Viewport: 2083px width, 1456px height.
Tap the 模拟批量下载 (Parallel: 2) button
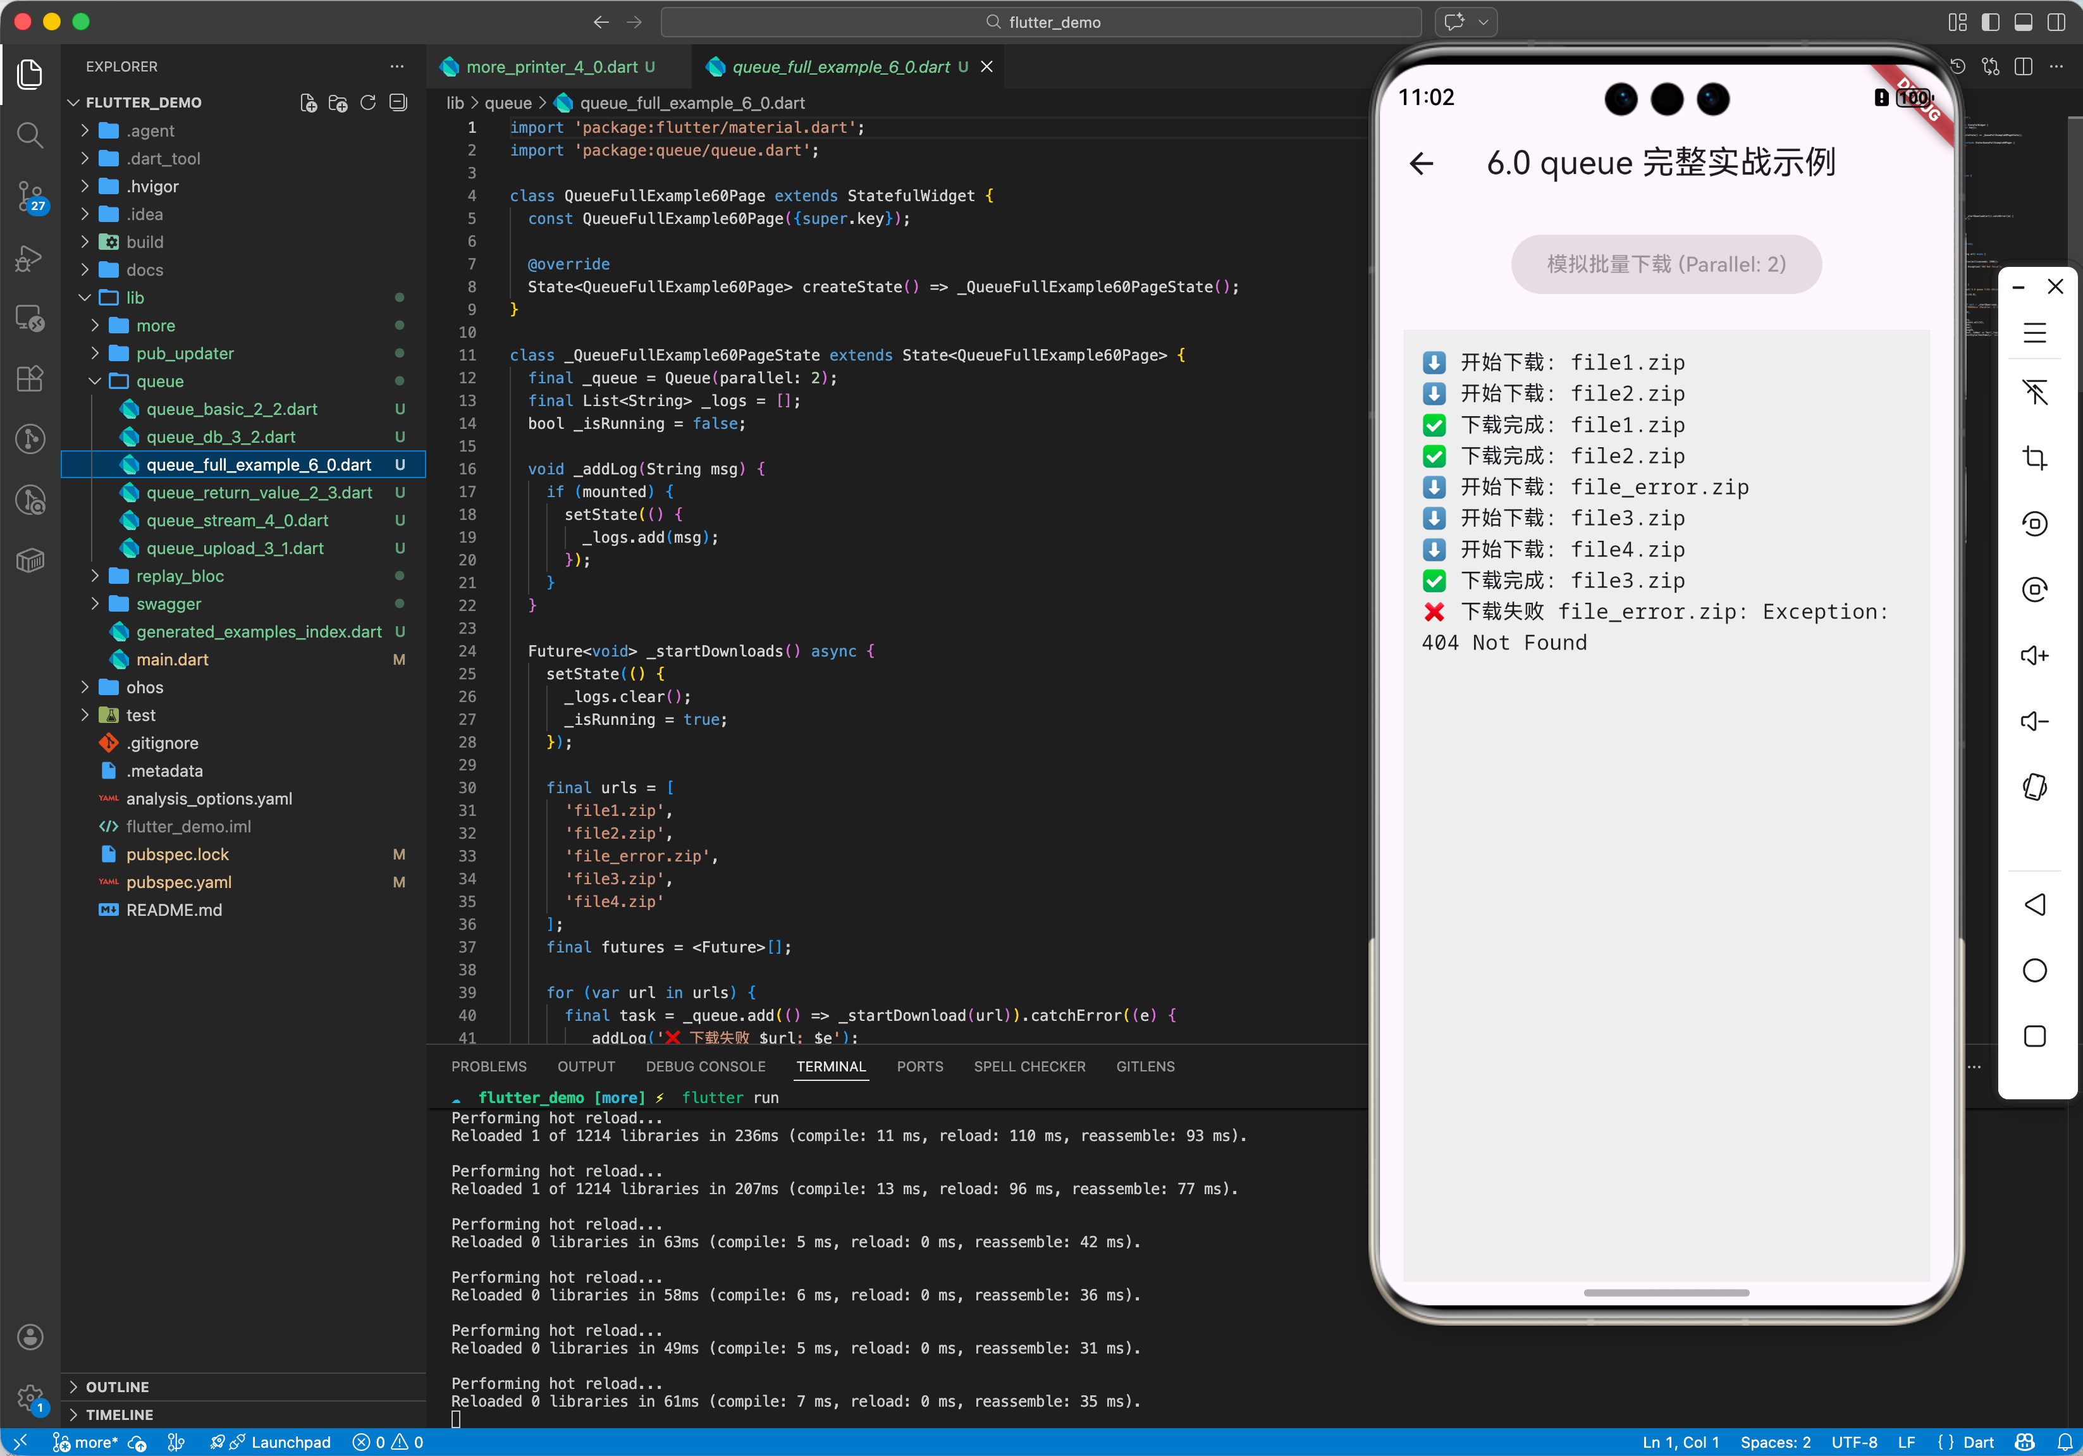(1665, 264)
